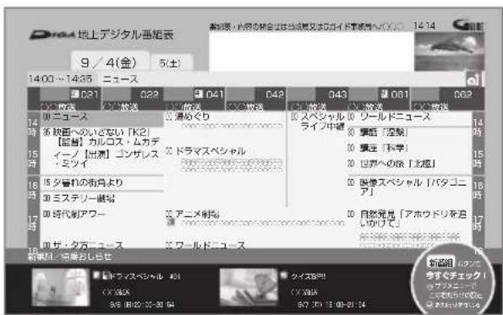Select channel 041 header

194,99
